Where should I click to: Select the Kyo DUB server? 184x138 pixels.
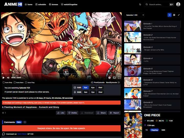(93, 92)
